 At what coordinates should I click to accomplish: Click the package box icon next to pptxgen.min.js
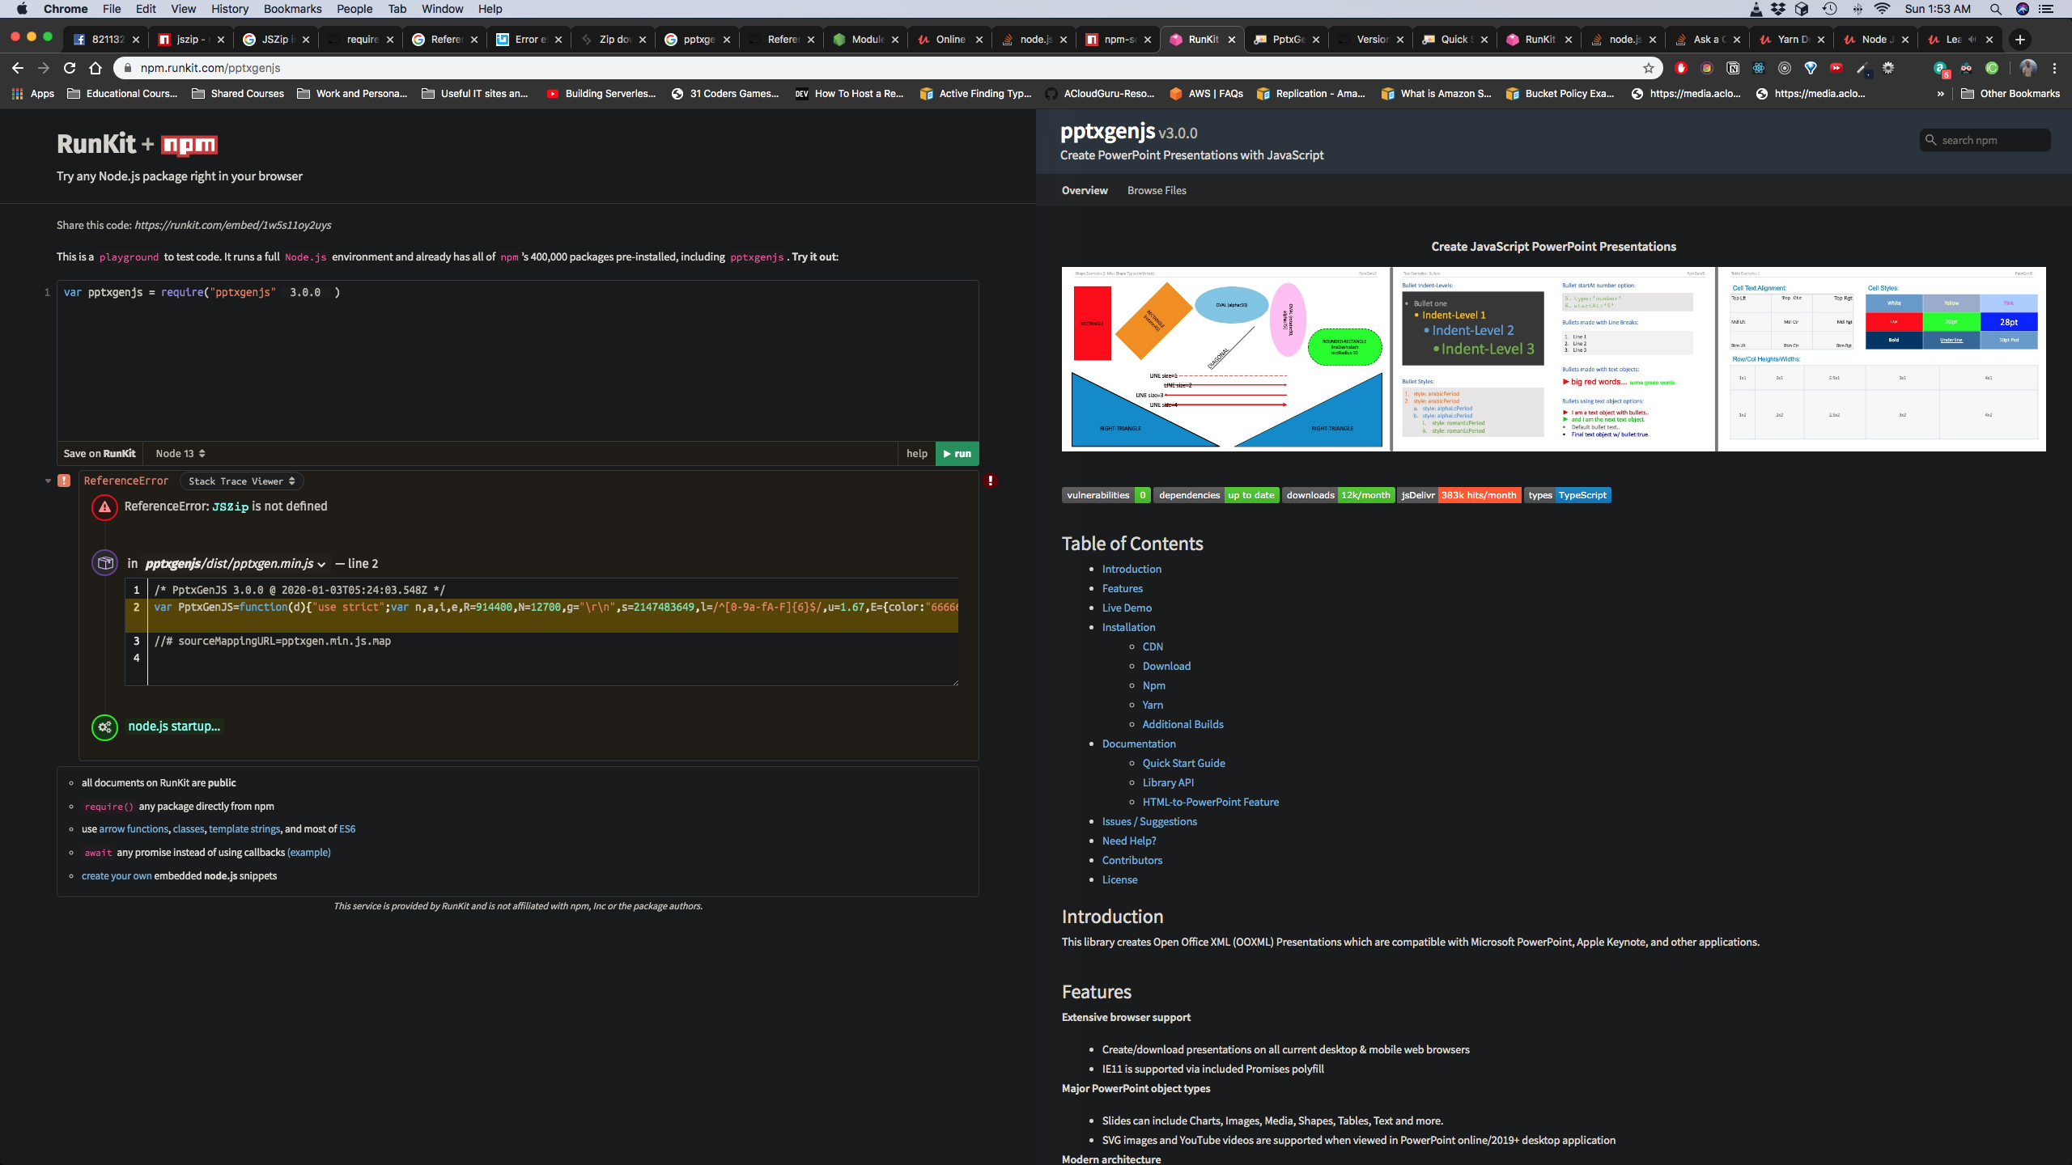[104, 563]
